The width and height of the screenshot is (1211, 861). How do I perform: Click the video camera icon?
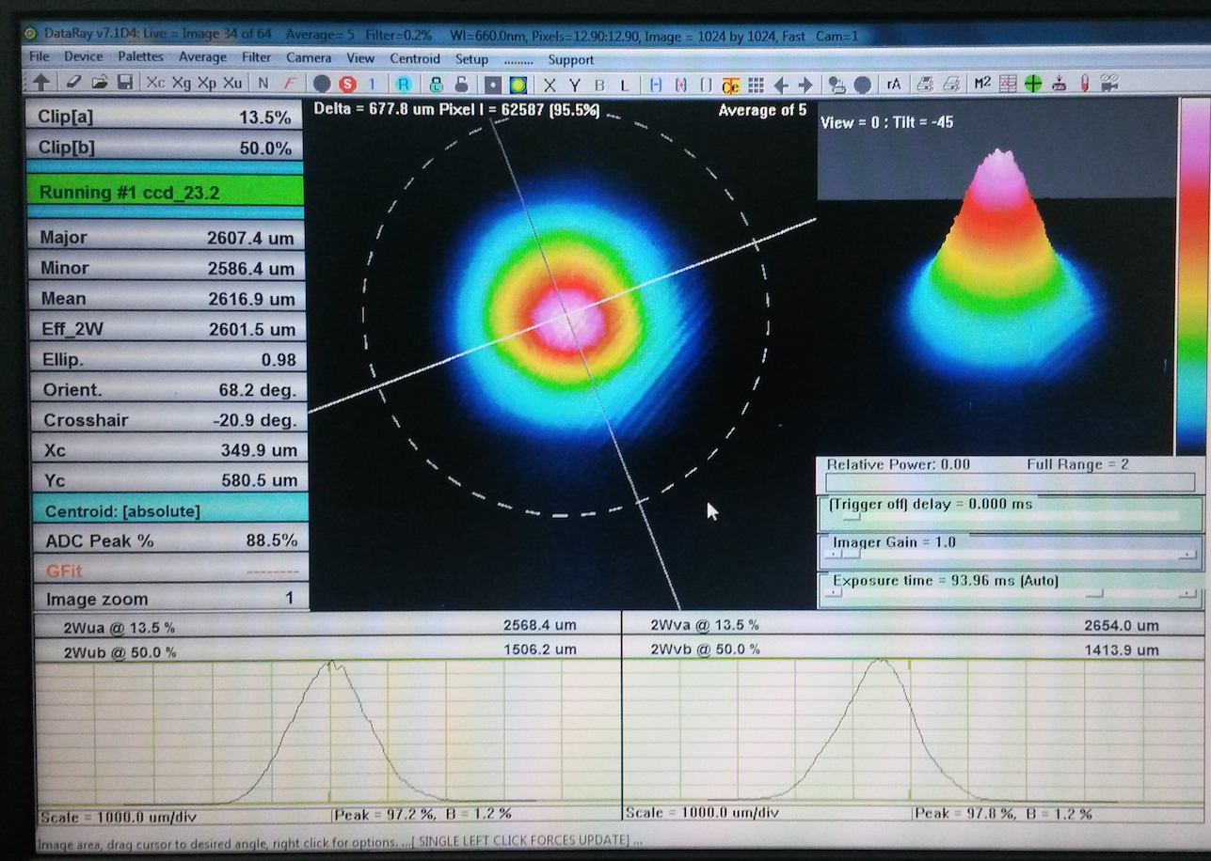(1109, 83)
